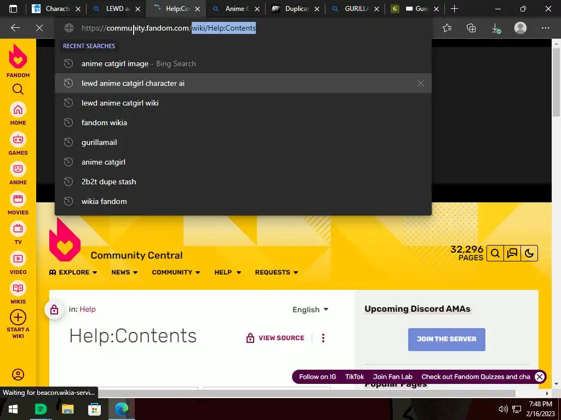Select '2b2t dupe stash' recent search

point(243,182)
